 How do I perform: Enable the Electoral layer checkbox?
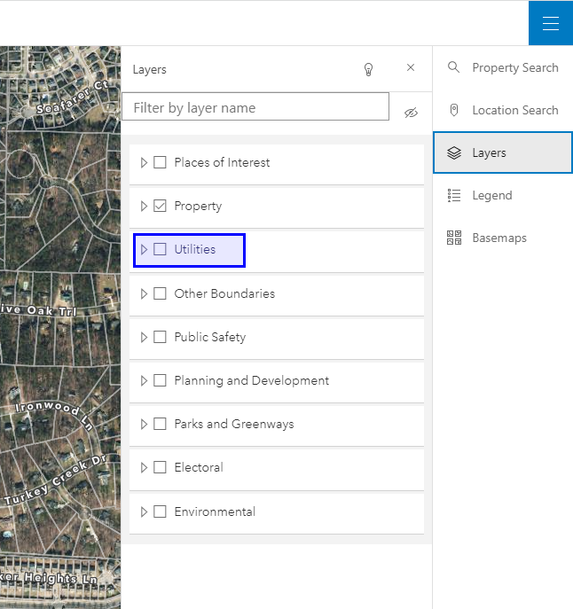(x=160, y=468)
